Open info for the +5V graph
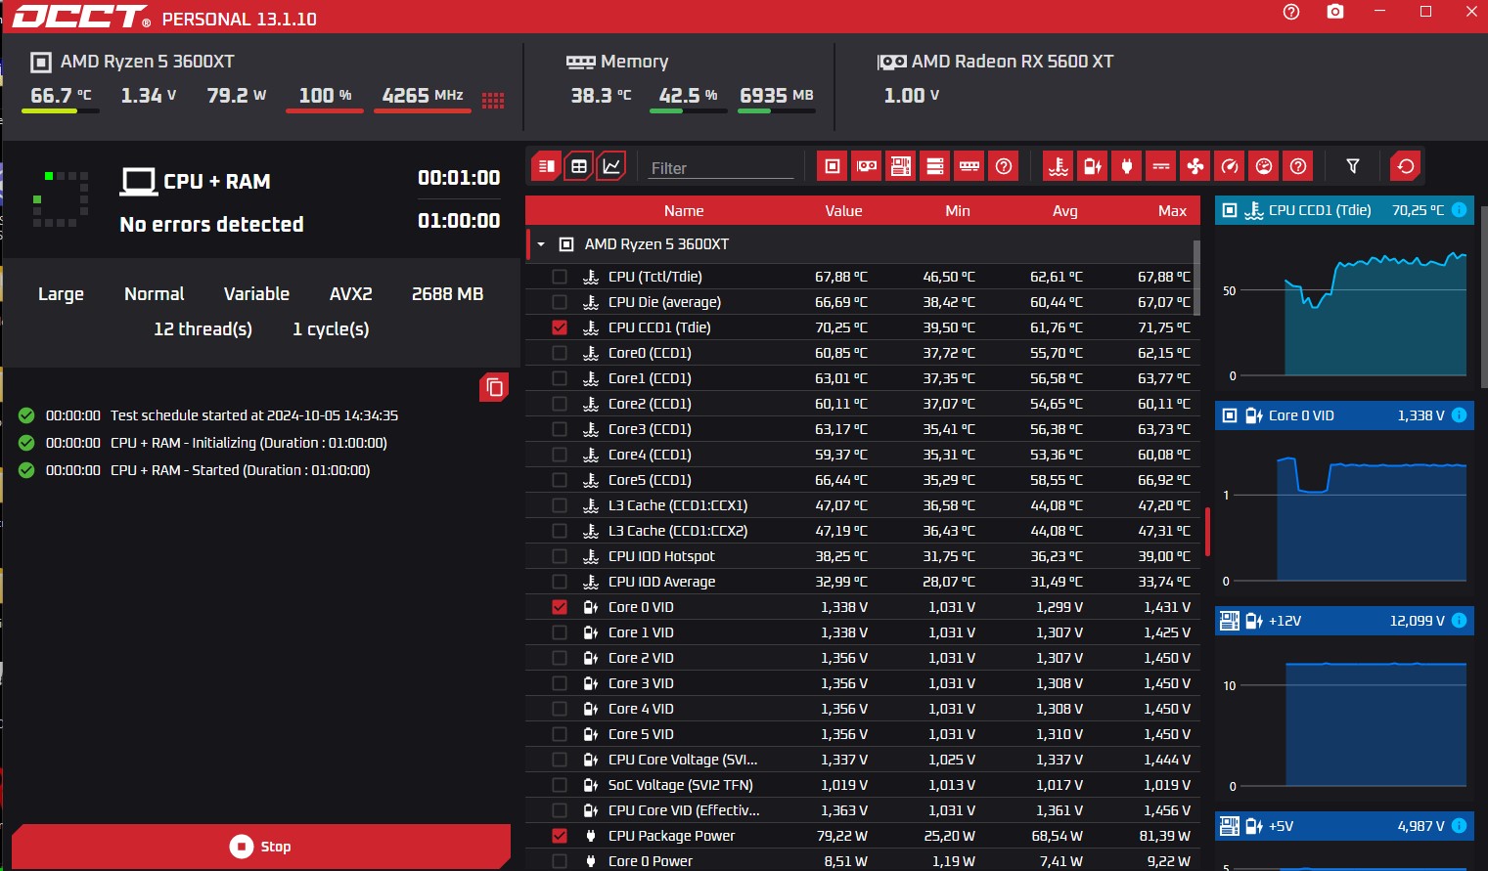The image size is (1488, 871). (x=1459, y=826)
